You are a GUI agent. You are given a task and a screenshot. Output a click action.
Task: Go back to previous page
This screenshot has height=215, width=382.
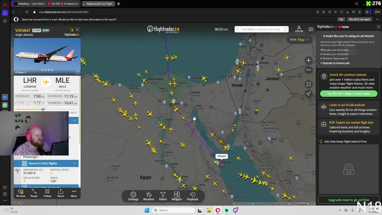point(14,12)
